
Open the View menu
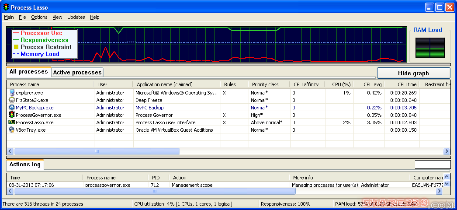(x=57, y=17)
